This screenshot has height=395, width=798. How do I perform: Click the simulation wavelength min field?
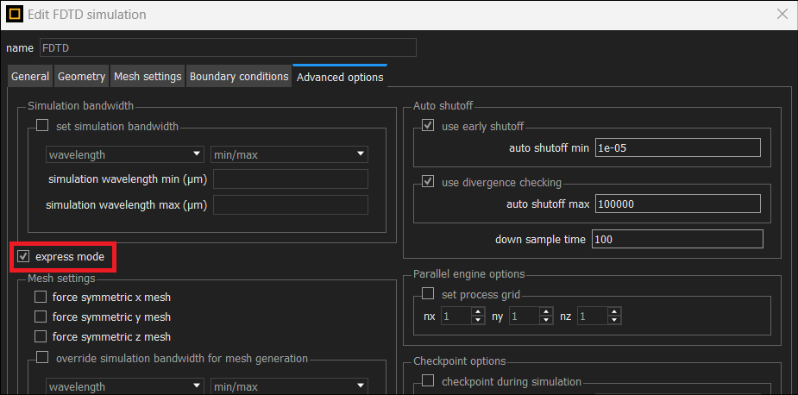coord(291,179)
